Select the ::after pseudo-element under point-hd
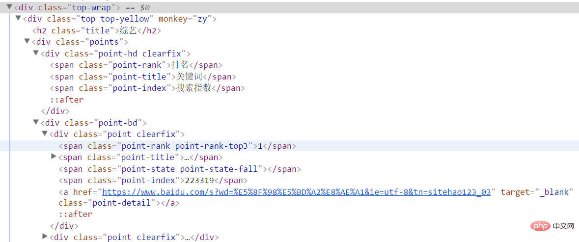 67,100
